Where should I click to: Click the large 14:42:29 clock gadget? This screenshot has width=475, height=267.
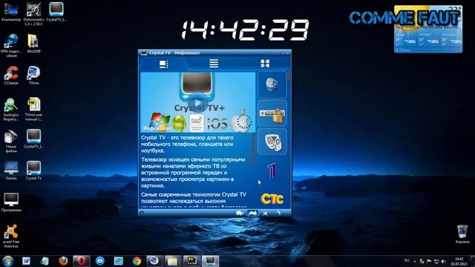point(245,30)
